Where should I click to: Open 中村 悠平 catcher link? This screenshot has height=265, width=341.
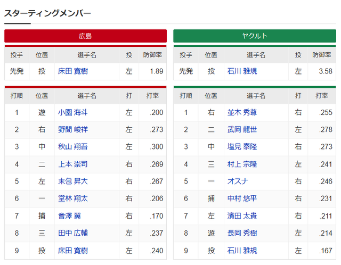click(242, 198)
